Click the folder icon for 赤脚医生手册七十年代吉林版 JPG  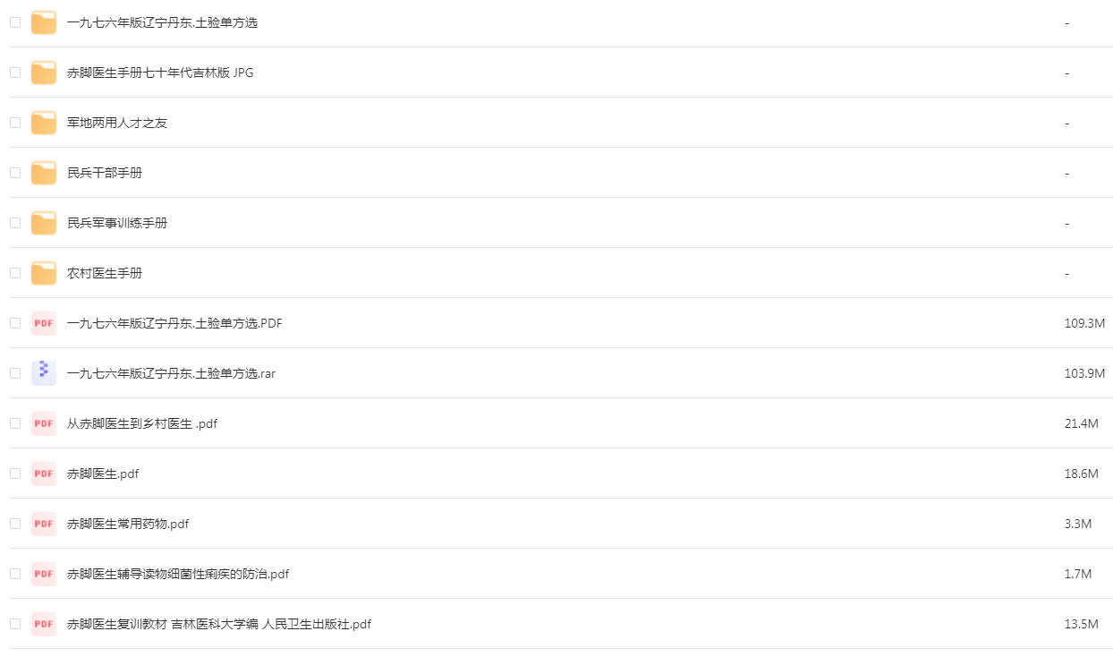(44, 73)
